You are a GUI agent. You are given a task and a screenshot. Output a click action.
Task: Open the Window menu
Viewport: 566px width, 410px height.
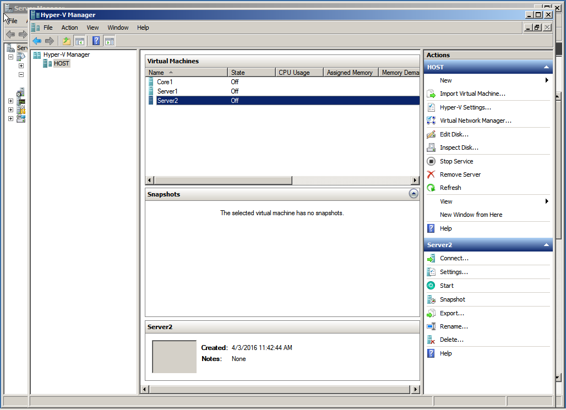coord(118,28)
